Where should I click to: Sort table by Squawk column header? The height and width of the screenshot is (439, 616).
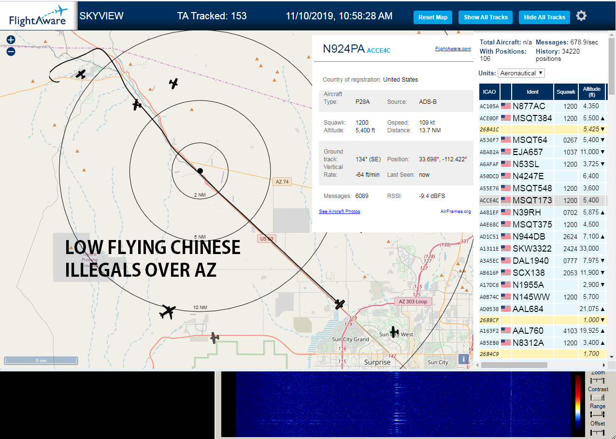[566, 92]
